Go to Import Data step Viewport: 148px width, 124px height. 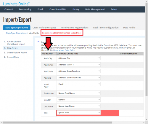(13, 57)
